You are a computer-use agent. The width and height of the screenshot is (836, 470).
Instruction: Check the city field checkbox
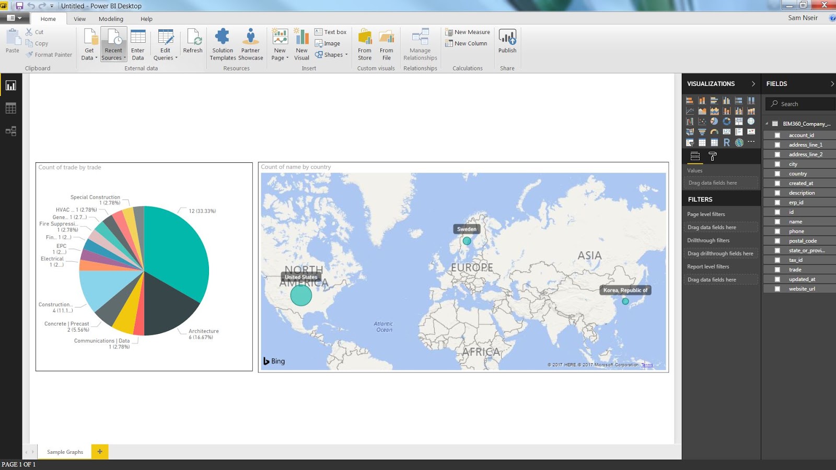[777, 164]
